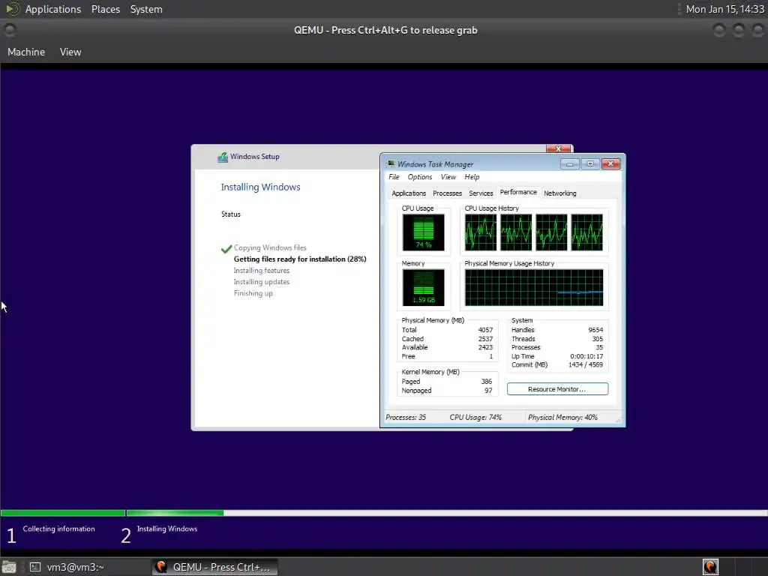
Task: Click the 'Finishing up' status line
Action: (x=253, y=293)
